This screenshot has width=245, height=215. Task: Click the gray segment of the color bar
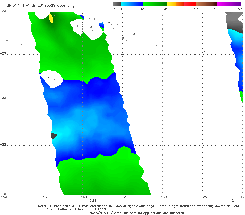(x=117, y=4)
